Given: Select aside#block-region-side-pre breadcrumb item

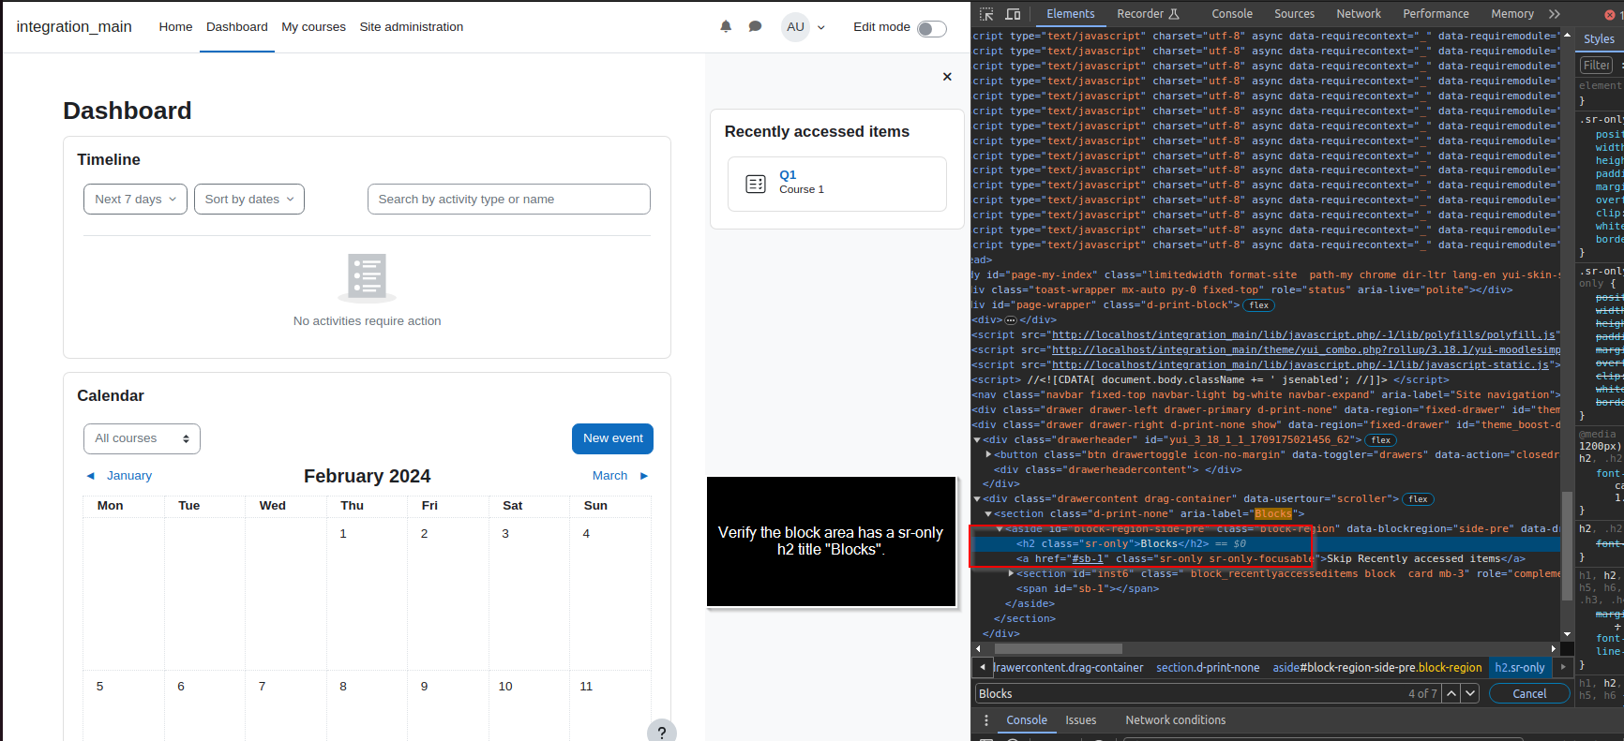Looking at the screenshot, I should pyautogui.click(x=1376, y=668).
